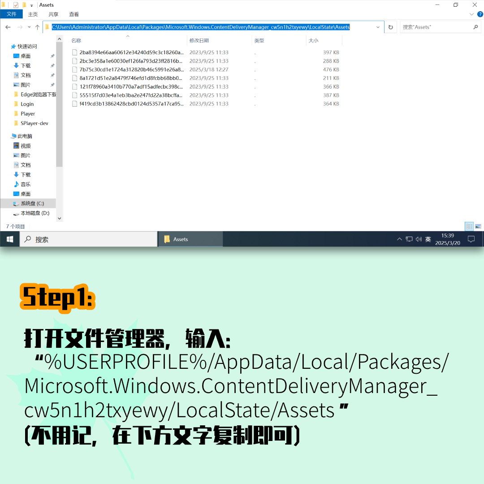Open the Windows Start menu

coord(9,239)
